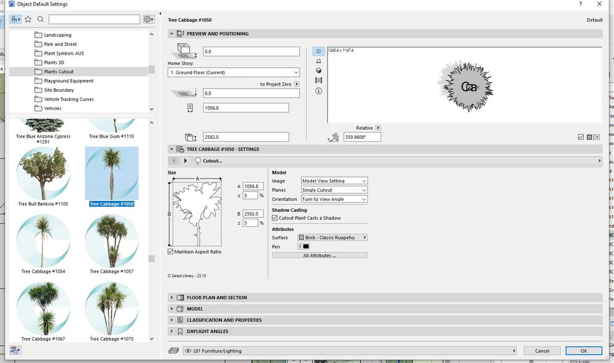The width and height of the screenshot is (614, 363).
Task: Click the search magnifier icon
Action: (x=40, y=19)
